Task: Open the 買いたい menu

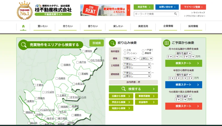Action: pyautogui.click(x=42, y=26)
